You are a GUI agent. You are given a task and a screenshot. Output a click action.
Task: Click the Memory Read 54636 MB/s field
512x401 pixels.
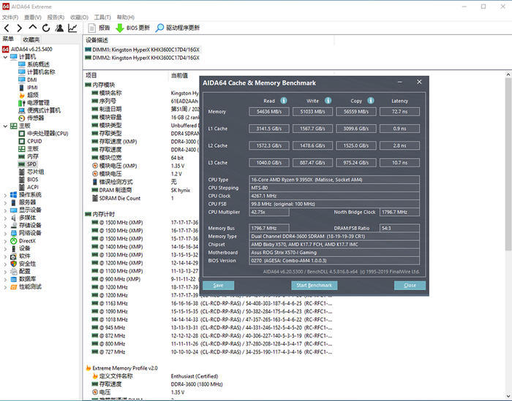tap(269, 112)
